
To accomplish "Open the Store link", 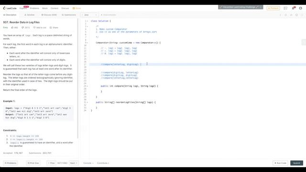I will tap(76, 8).
